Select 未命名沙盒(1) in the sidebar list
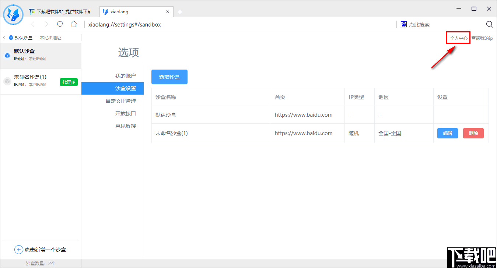This screenshot has width=497, height=268. tap(41, 82)
